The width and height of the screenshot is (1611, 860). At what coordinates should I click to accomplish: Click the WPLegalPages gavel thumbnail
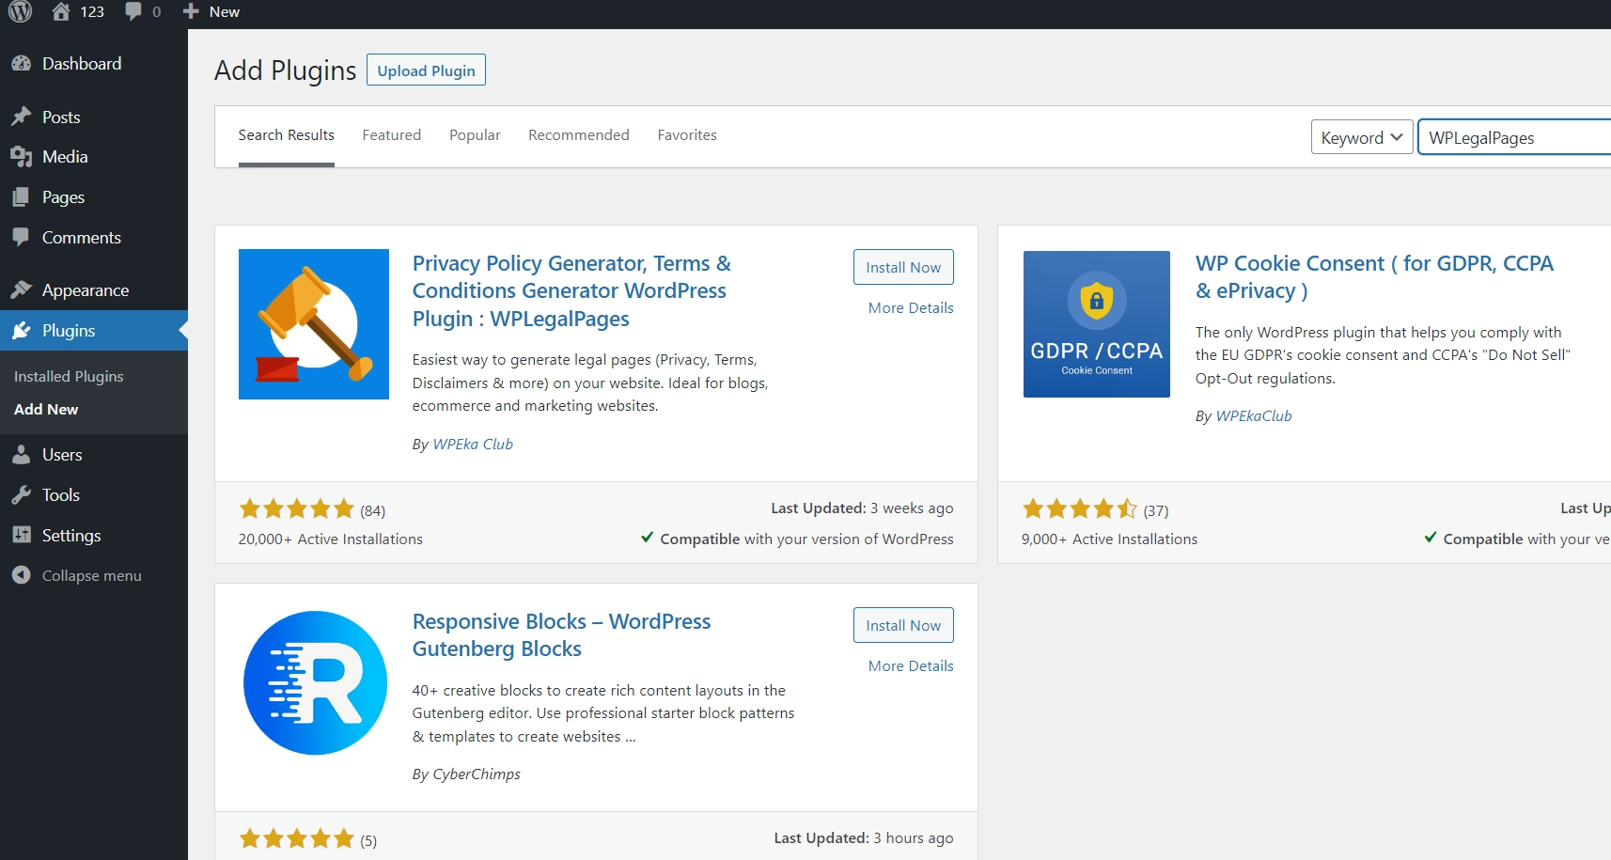click(313, 323)
